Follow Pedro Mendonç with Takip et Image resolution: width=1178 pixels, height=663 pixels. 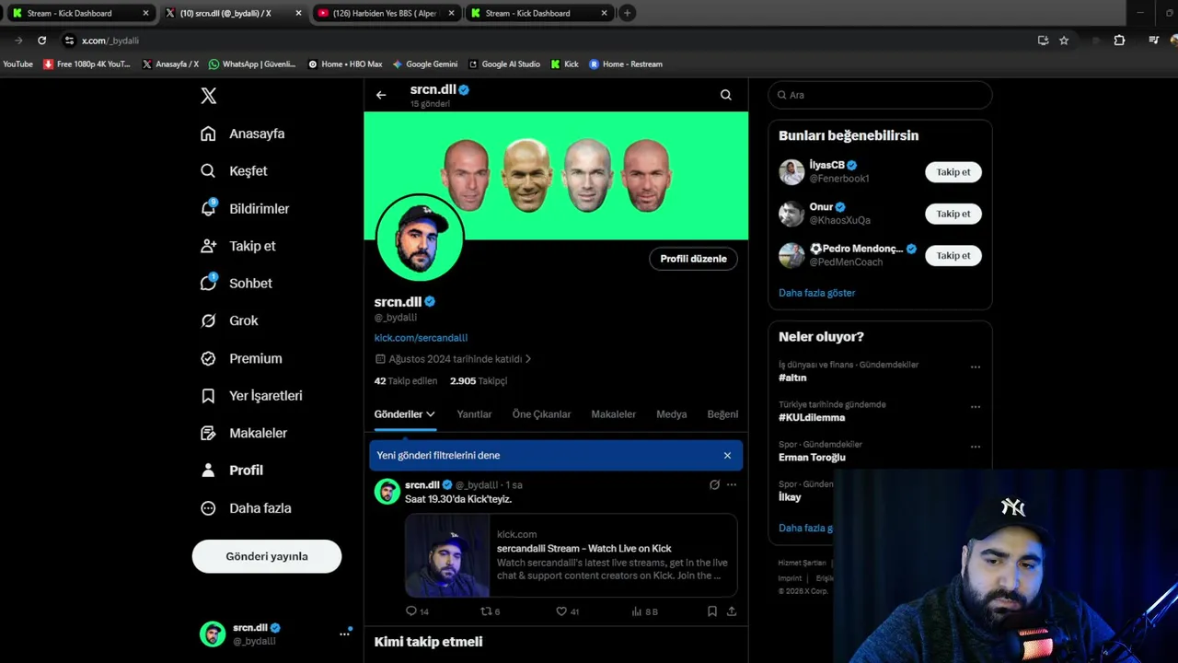(x=953, y=255)
